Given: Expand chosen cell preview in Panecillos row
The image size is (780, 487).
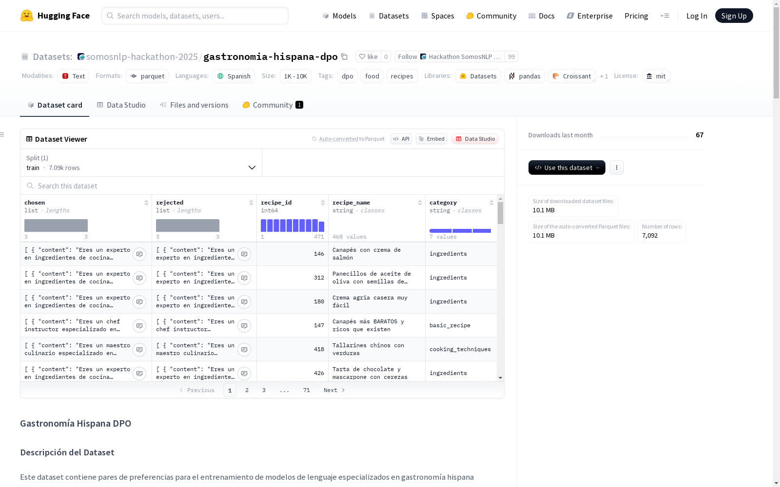Looking at the screenshot, I should (139, 278).
